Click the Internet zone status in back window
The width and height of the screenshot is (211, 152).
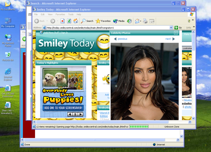(159, 145)
